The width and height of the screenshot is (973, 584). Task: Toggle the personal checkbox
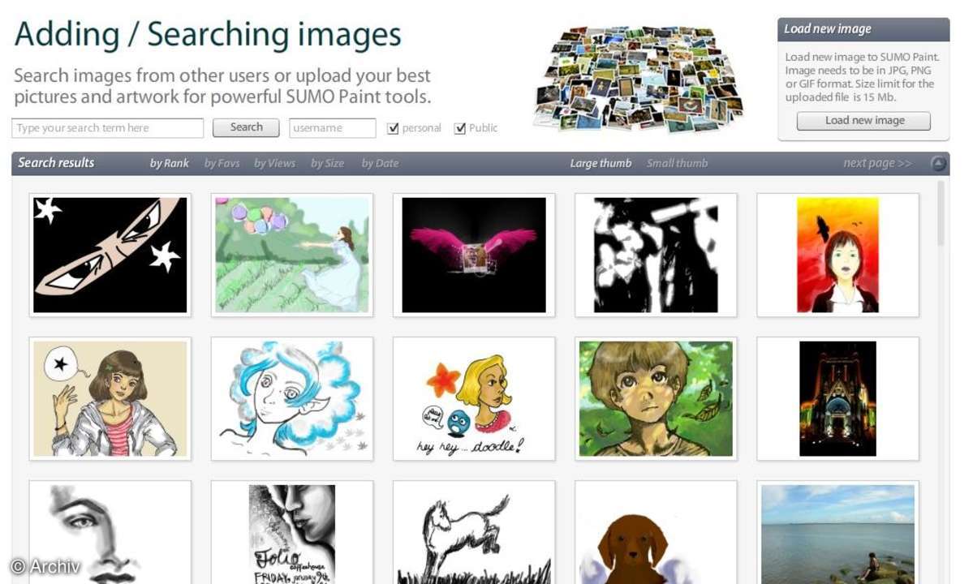tap(393, 128)
